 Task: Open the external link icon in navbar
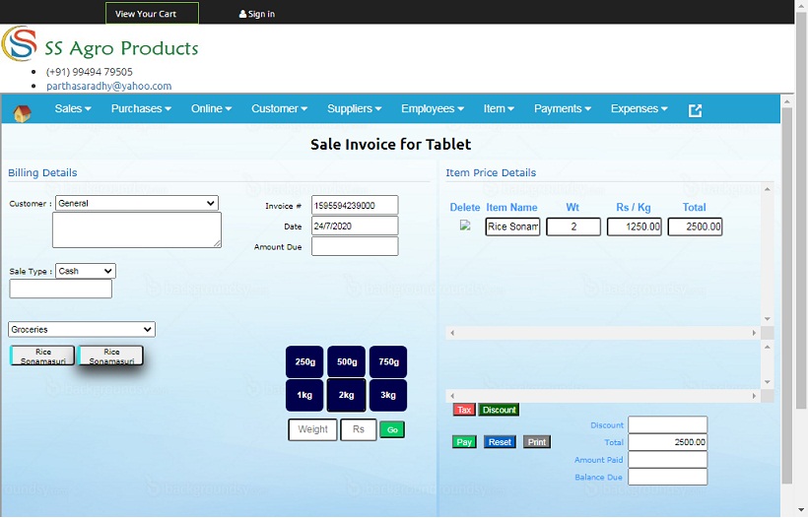point(695,110)
